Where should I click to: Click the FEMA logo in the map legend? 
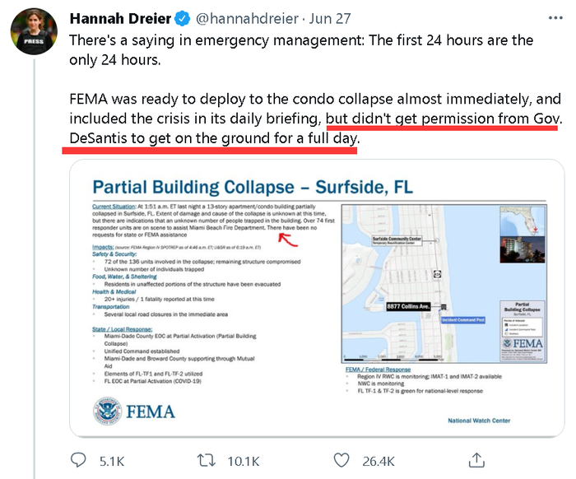(523, 342)
